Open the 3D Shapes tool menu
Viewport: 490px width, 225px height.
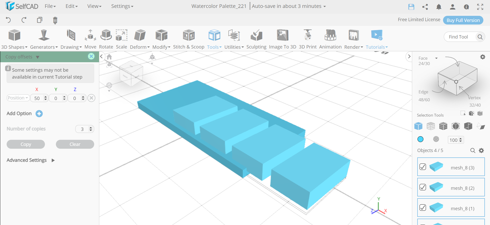pyautogui.click(x=14, y=39)
